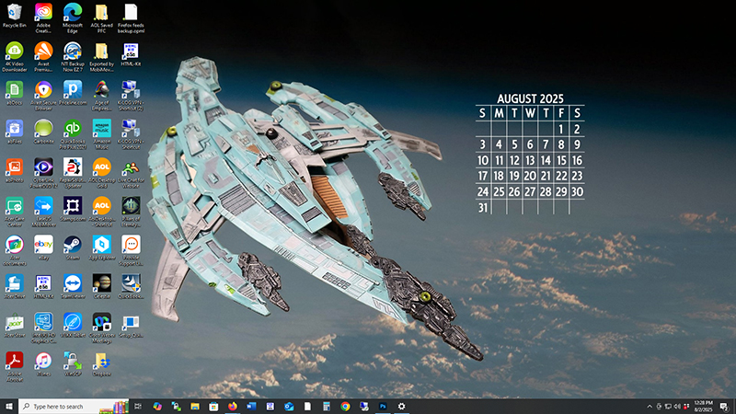Select the eBay desktop shortcut
This screenshot has width=736, height=414.
point(43,247)
